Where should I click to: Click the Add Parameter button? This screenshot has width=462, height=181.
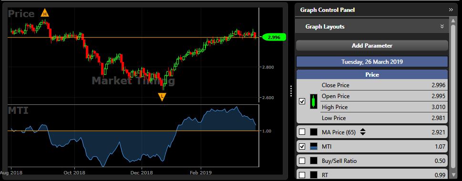pyautogui.click(x=372, y=46)
